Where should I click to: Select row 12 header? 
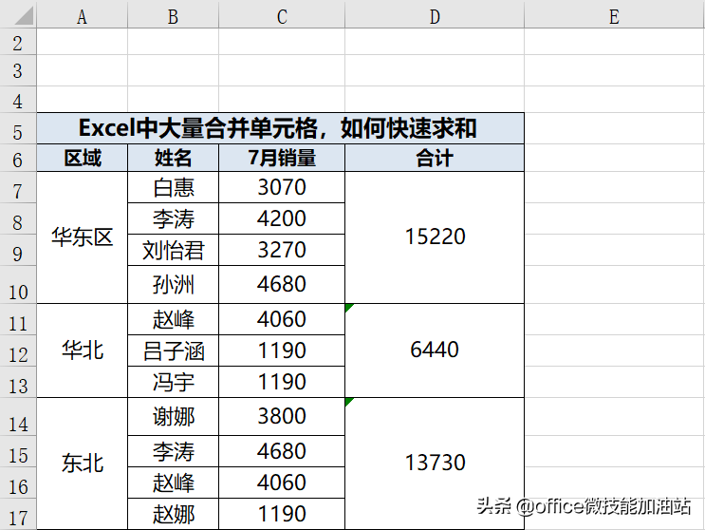coord(18,350)
